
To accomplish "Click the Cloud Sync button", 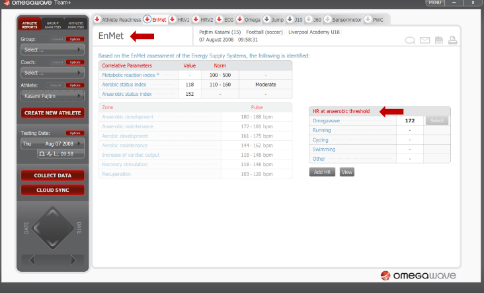I will tap(52, 190).
